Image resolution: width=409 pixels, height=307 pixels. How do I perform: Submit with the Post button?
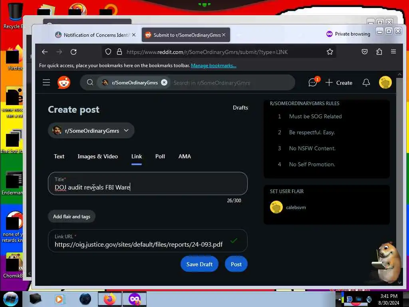tap(236, 264)
